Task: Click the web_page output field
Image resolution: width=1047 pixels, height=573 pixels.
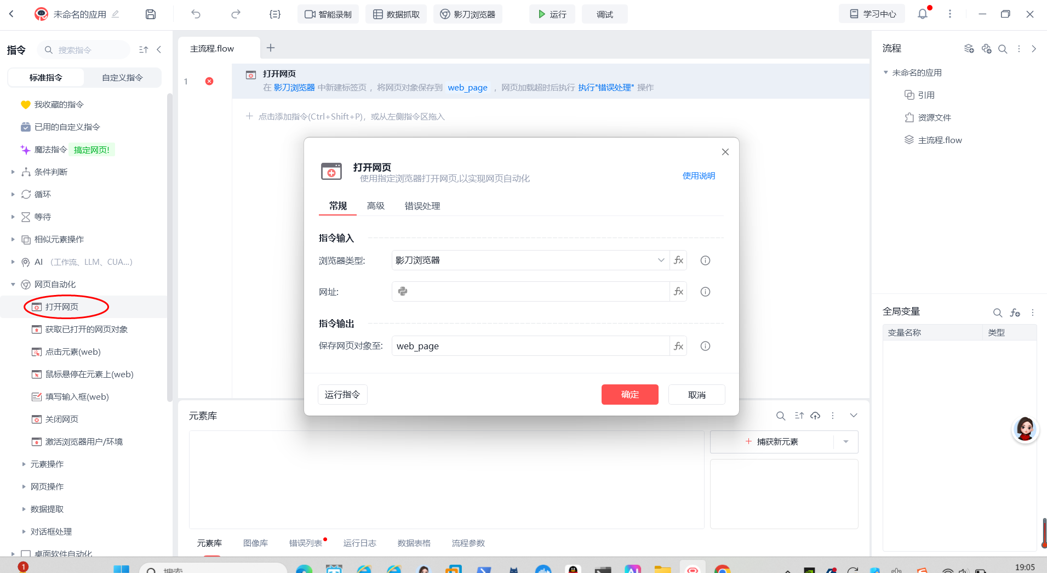Action: click(531, 346)
